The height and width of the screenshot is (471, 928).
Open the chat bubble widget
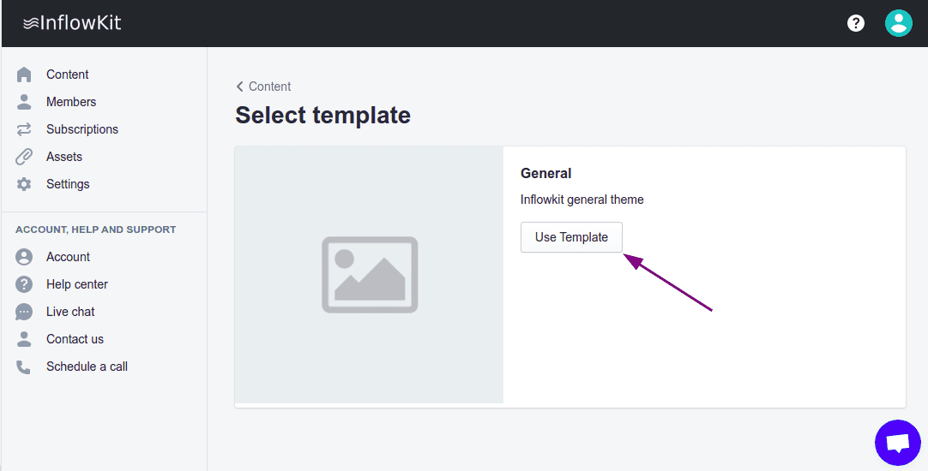tap(897, 443)
